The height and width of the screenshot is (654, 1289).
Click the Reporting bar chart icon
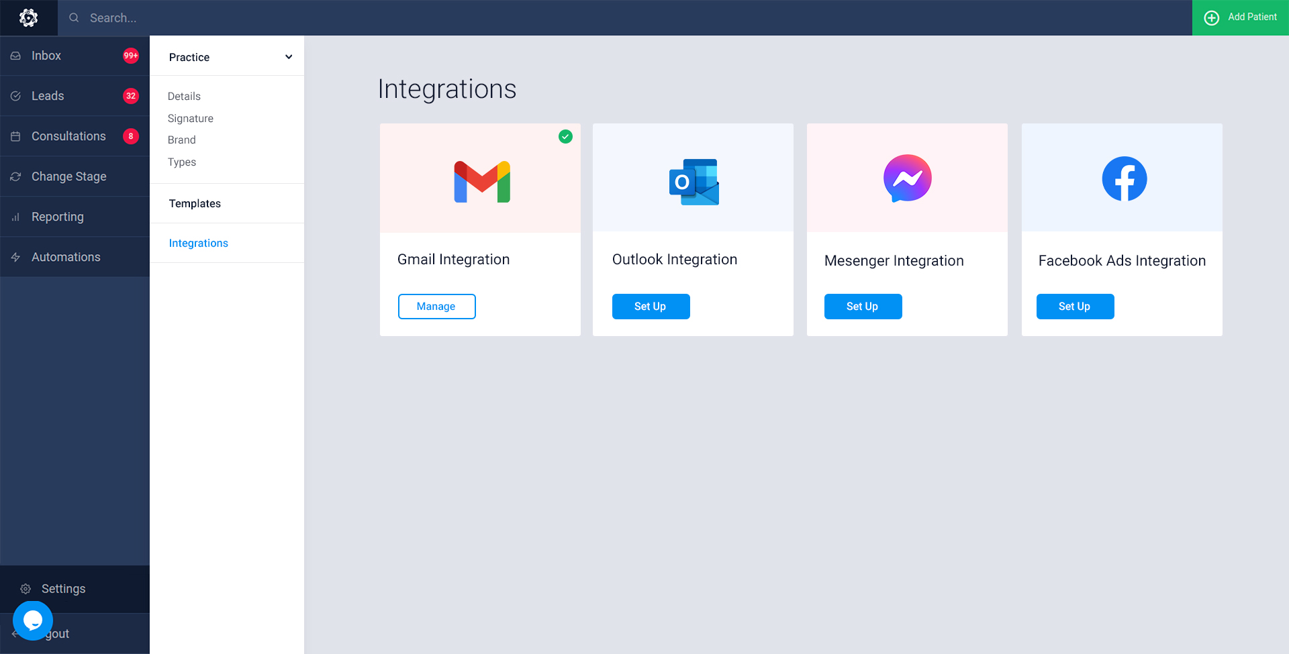coord(15,217)
